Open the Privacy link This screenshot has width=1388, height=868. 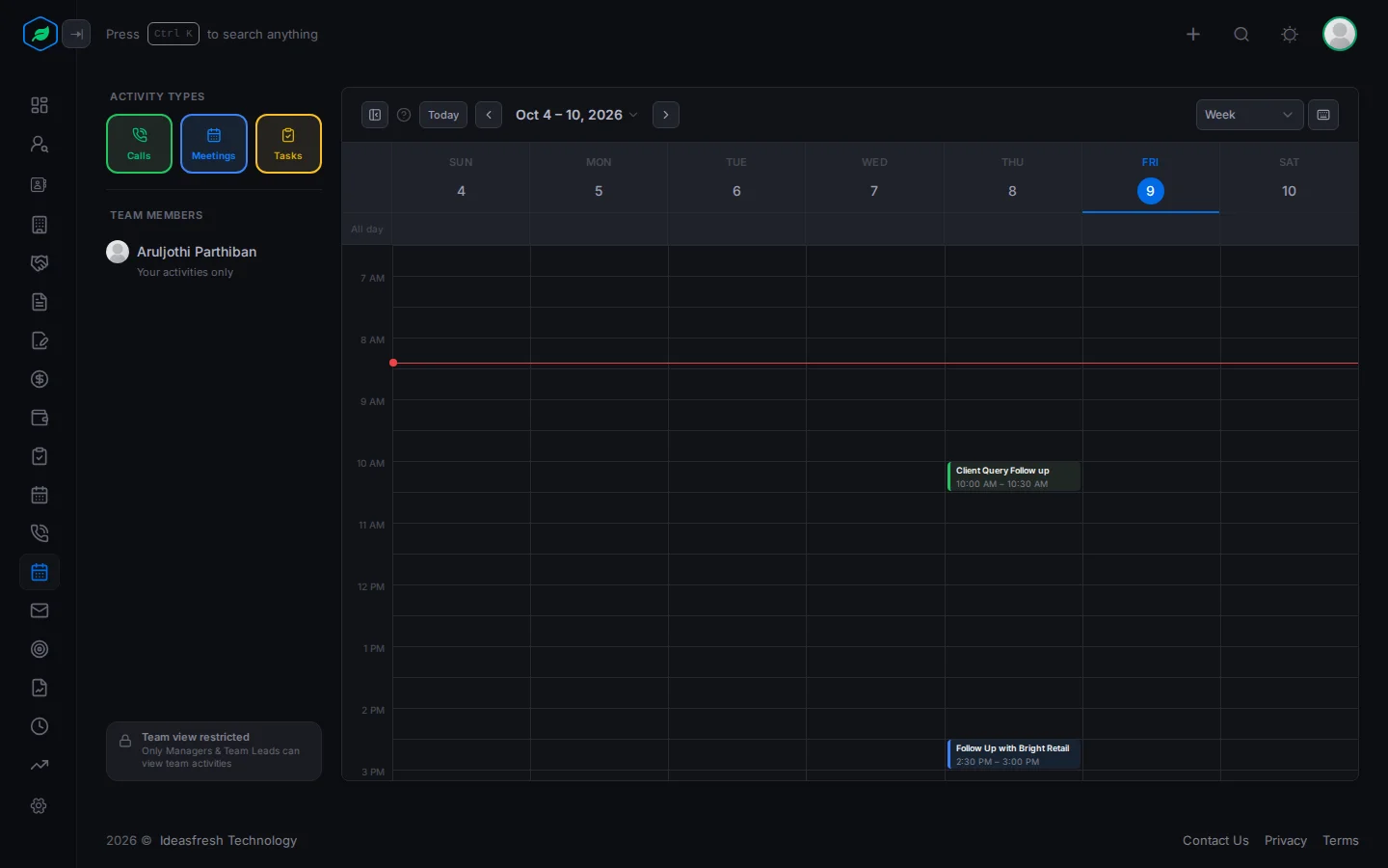coord(1286,841)
